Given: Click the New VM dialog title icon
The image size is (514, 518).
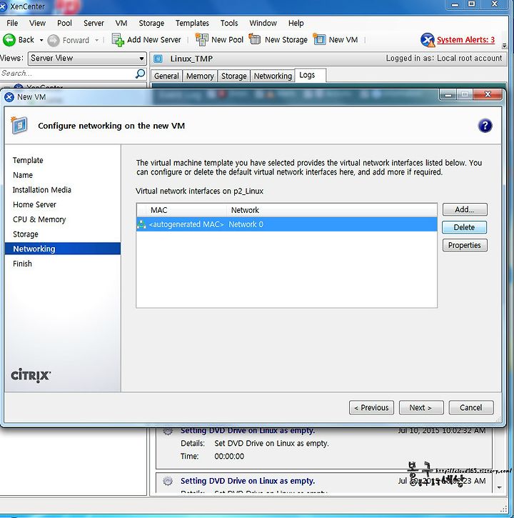Looking at the screenshot, I should pos(9,97).
